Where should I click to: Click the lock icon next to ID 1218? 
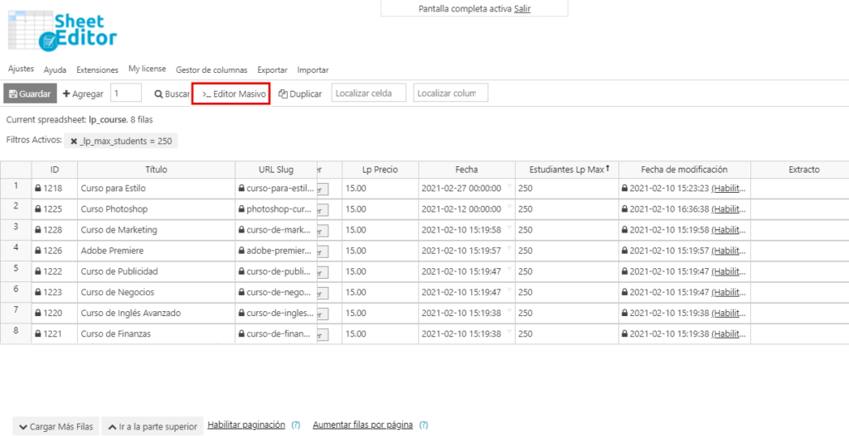click(38, 189)
